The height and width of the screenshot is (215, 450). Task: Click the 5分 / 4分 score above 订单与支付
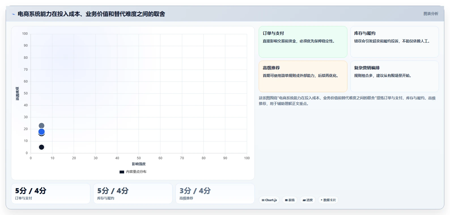[x=31, y=191]
